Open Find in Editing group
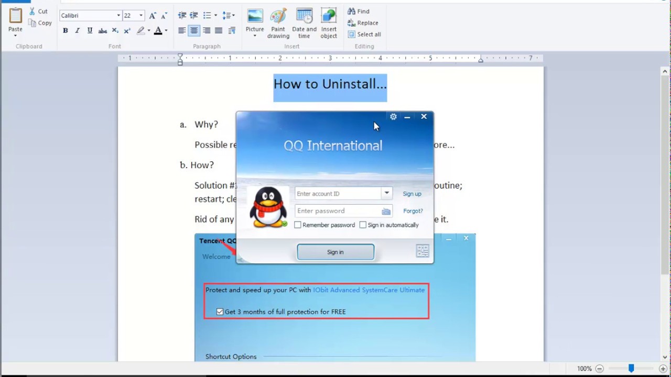Viewport: 671px width, 377px height. click(359, 11)
